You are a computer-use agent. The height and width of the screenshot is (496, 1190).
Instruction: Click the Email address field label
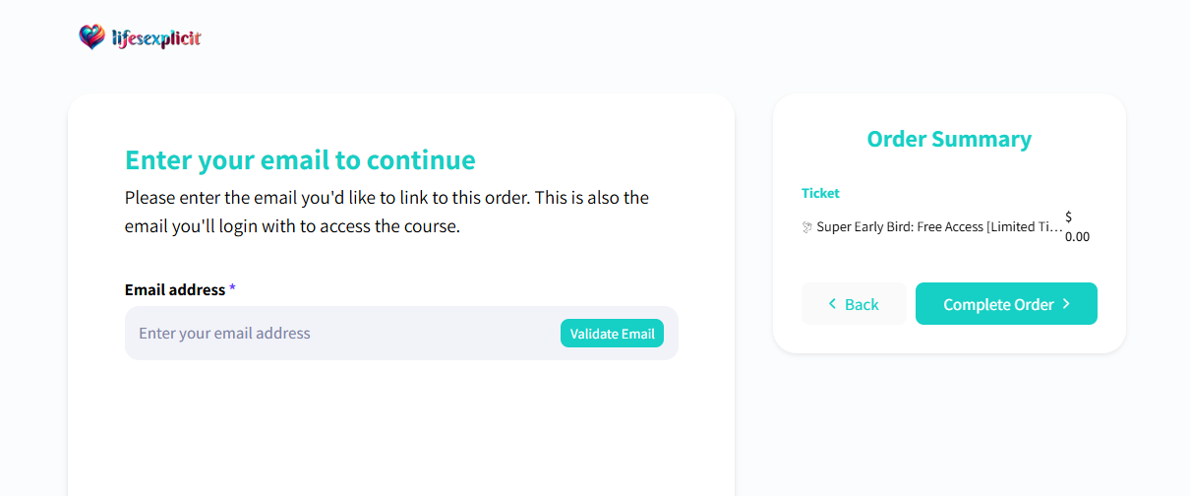click(x=175, y=289)
